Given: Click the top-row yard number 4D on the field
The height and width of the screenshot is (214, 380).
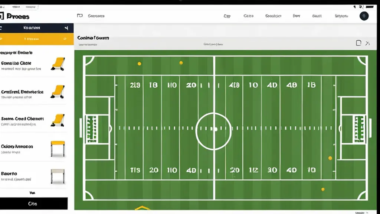Looking at the screenshot, I should [x=272, y=85].
